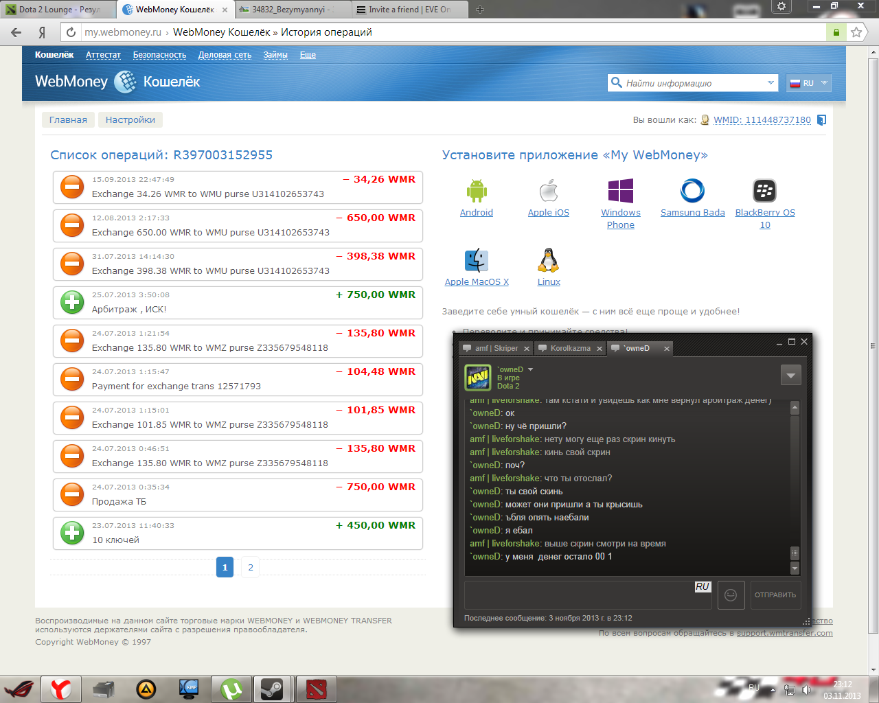Click the green padlock security icon
This screenshot has width=879, height=703.
coord(836,32)
